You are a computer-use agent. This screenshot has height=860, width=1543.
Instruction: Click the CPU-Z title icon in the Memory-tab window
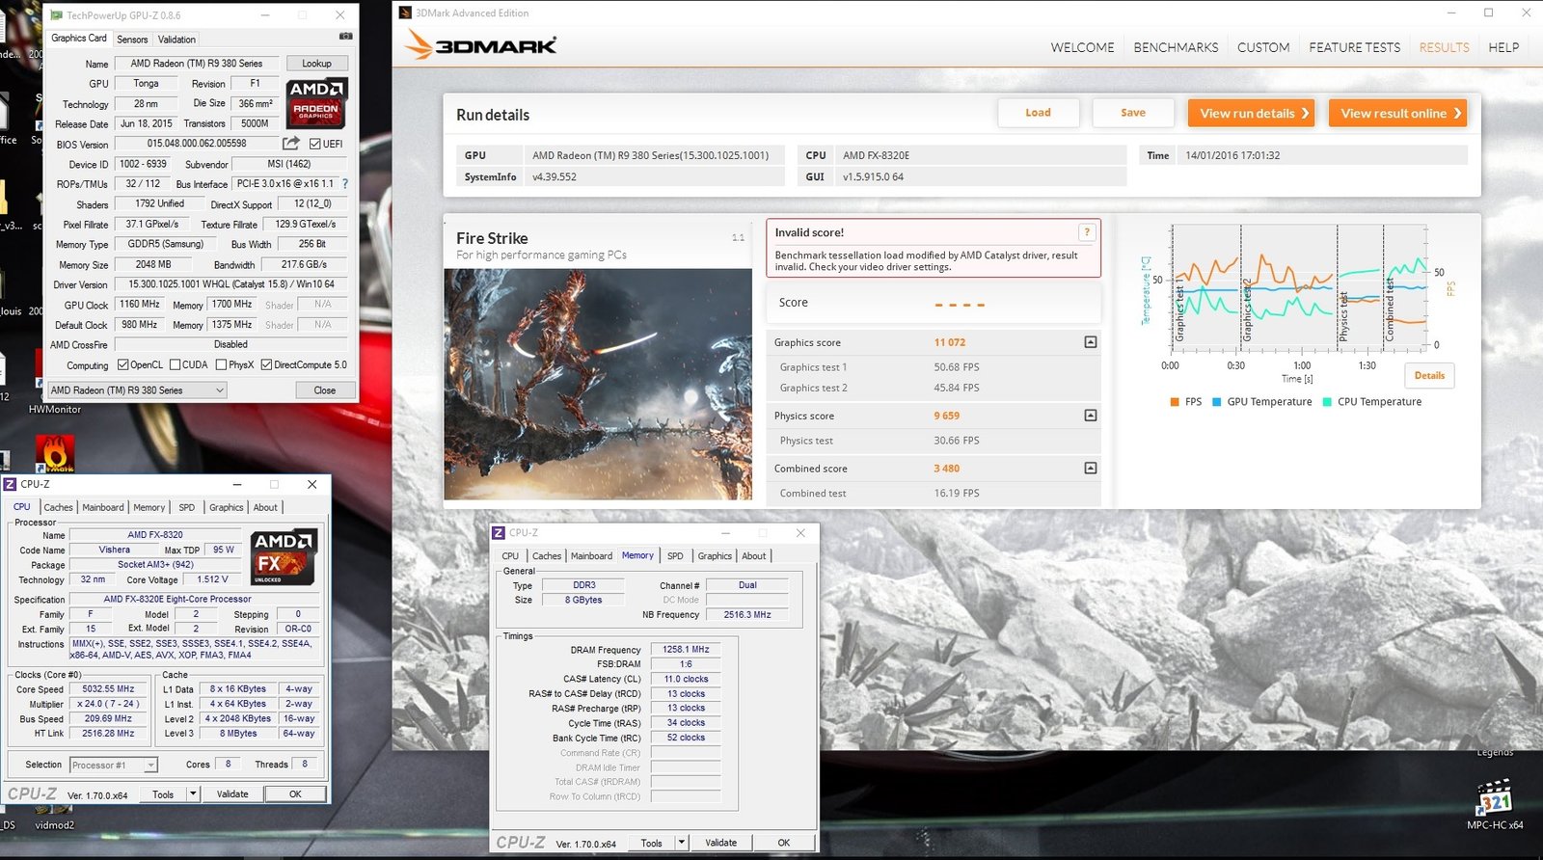(499, 532)
